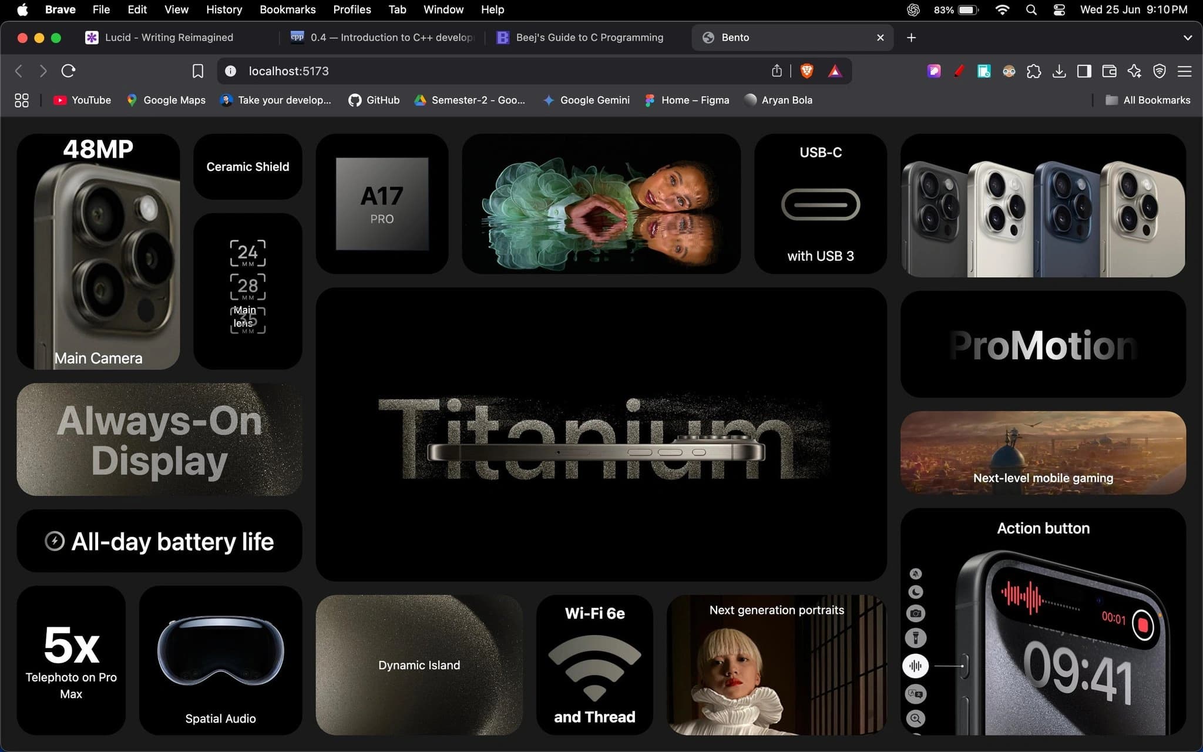
Task: Click the share icon in the address bar
Action: point(777,71)
